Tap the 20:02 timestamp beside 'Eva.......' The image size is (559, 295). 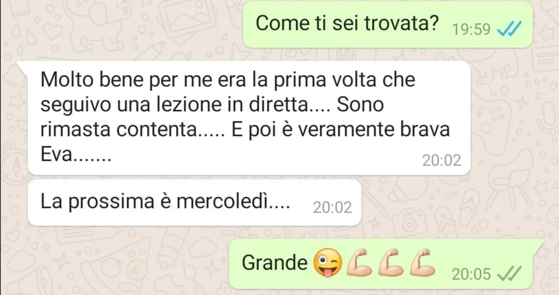[x=442, y=160]
